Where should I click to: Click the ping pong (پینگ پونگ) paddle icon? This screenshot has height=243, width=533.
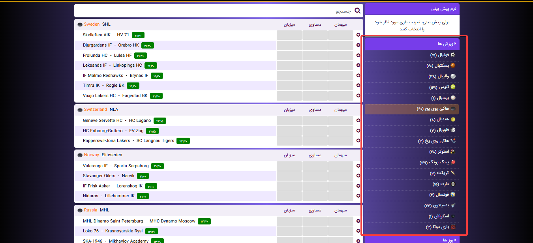(453, 162)
